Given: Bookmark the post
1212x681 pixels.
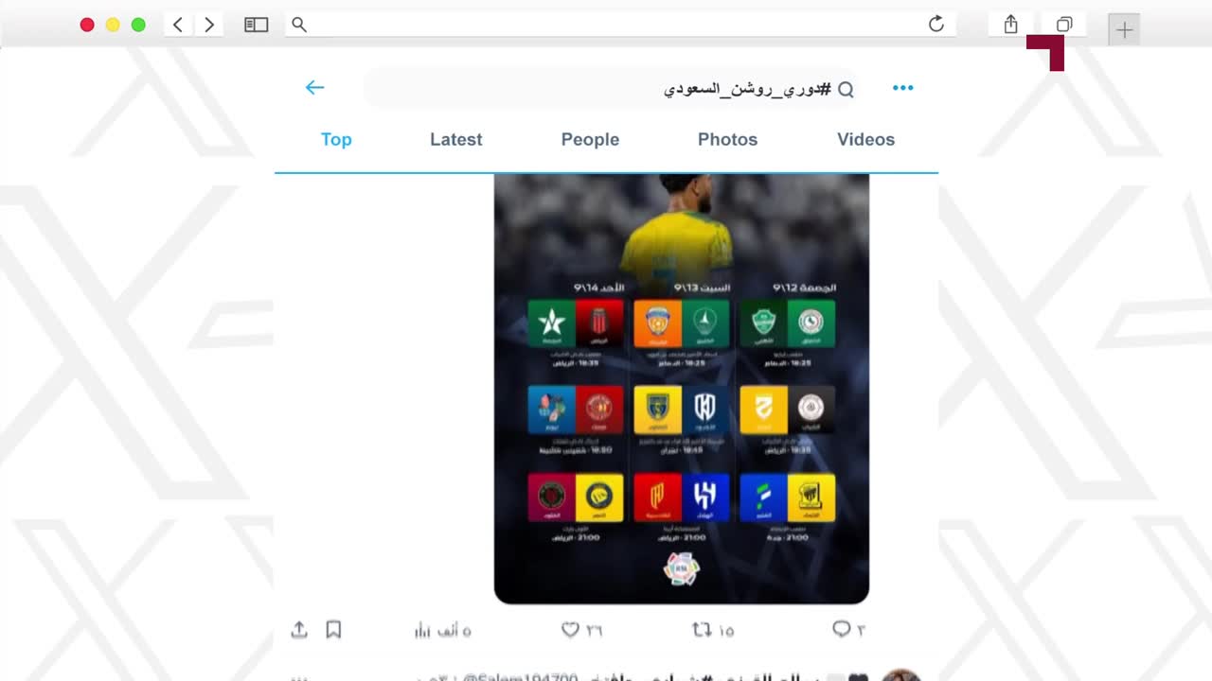Looking at the screenshot, I should 333,629.
